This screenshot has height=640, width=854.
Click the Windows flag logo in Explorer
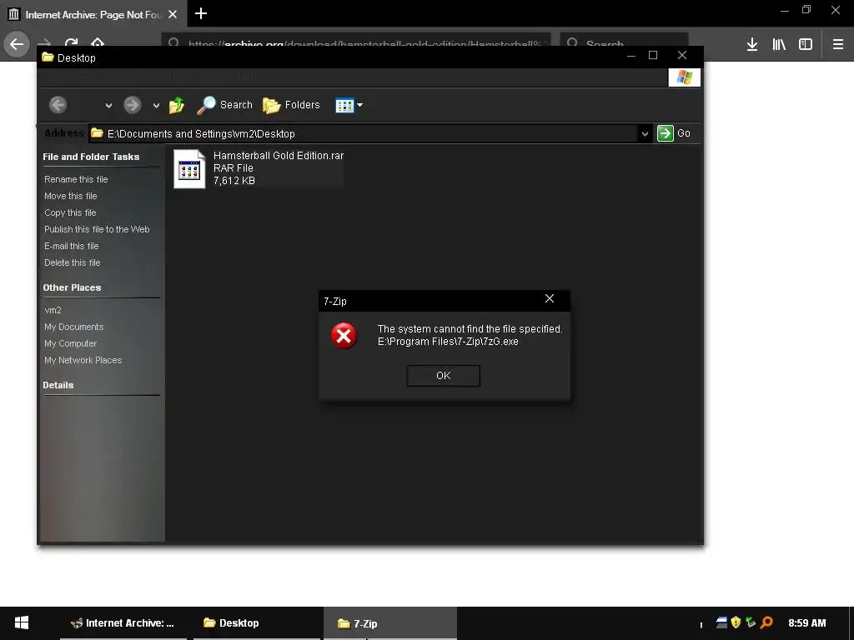tap(684, 77)
